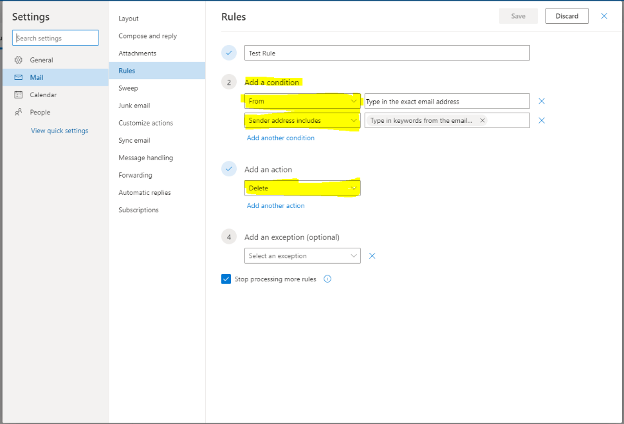Select People settings category
Image resolution: width=624 pixels, height=424 pixels.
55,112
